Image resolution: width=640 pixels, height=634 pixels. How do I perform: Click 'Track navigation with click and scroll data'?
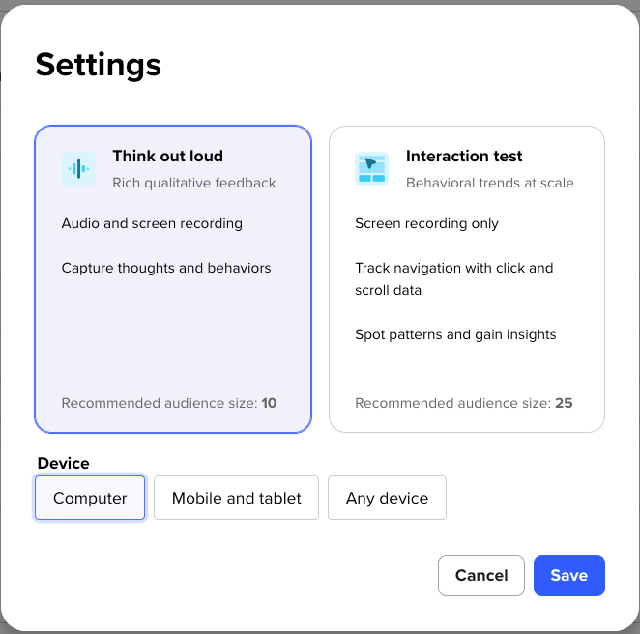(453, 279)
